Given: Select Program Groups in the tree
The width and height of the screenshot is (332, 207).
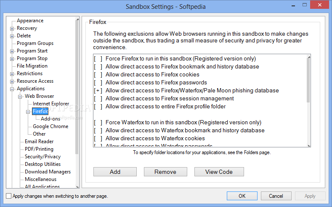Looking at the screenshot, I should pos(35,43).
